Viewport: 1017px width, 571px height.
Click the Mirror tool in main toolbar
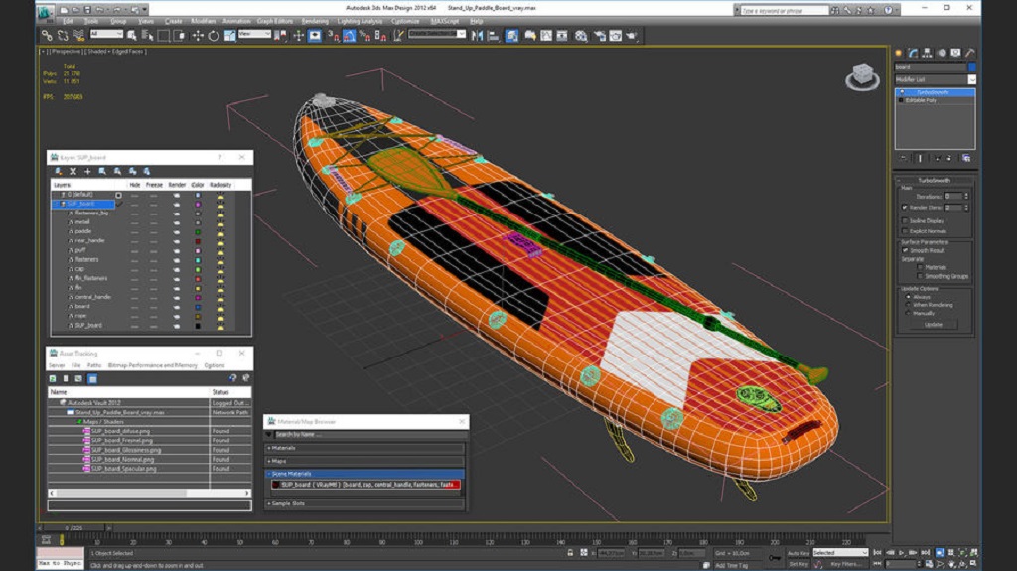click(x=478, y=36)
